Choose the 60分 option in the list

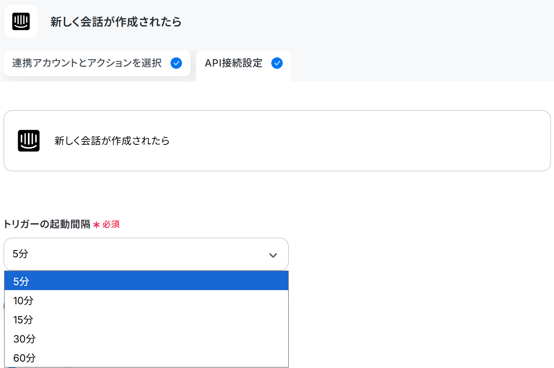tap(146, 358)
